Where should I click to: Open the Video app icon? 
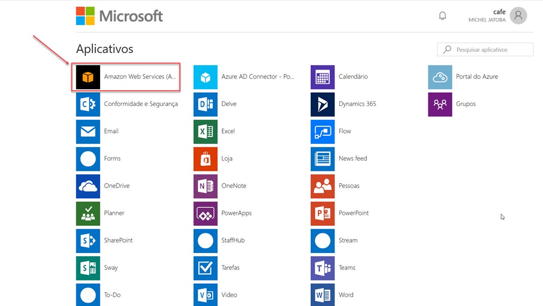[x=205, y=295]
